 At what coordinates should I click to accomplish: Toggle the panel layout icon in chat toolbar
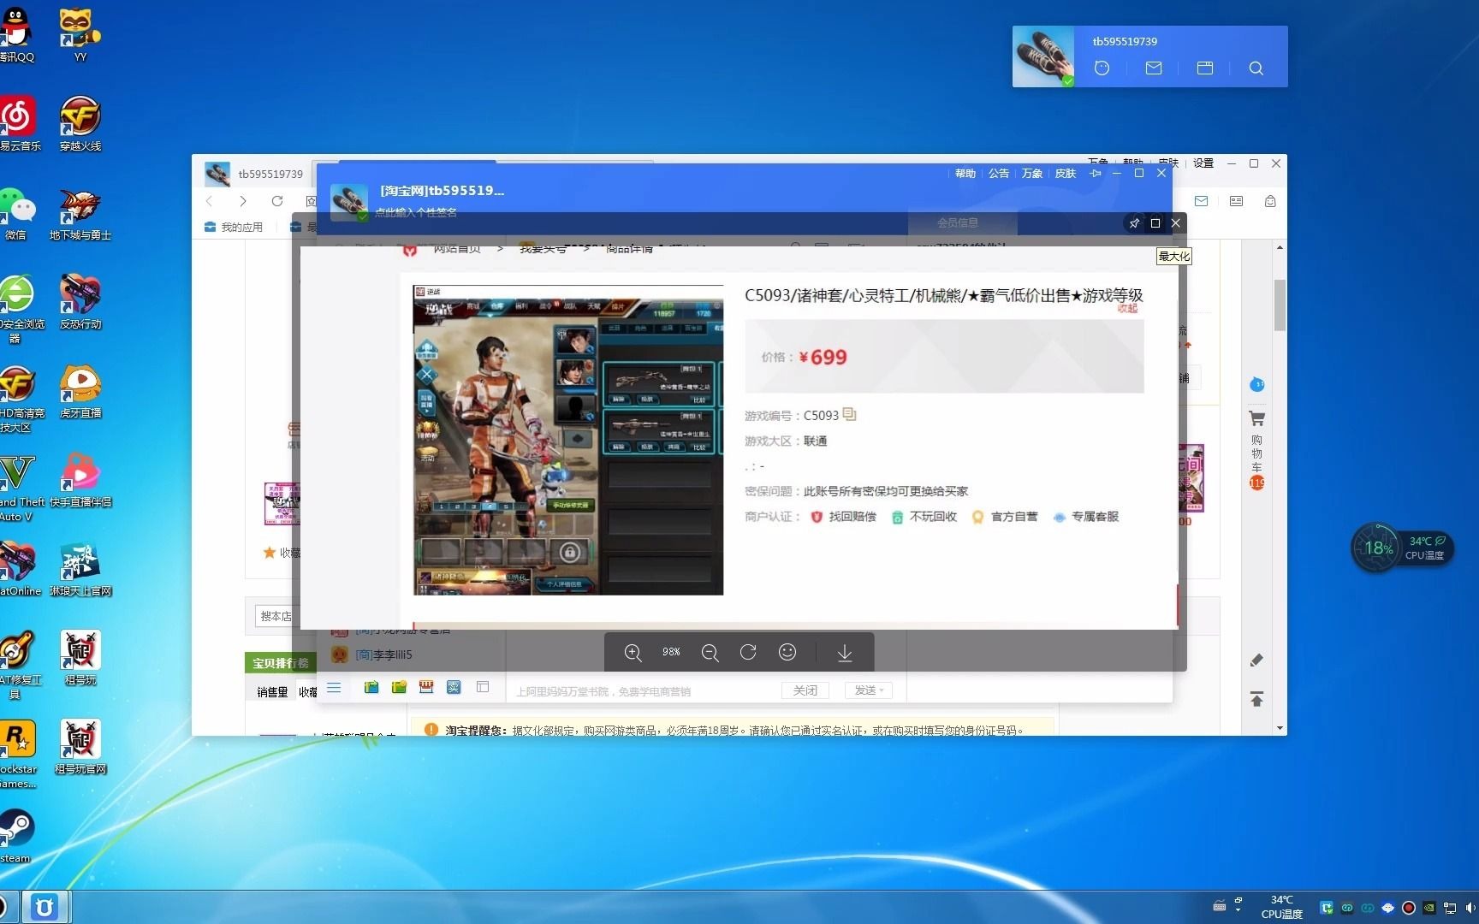[483, 687]
